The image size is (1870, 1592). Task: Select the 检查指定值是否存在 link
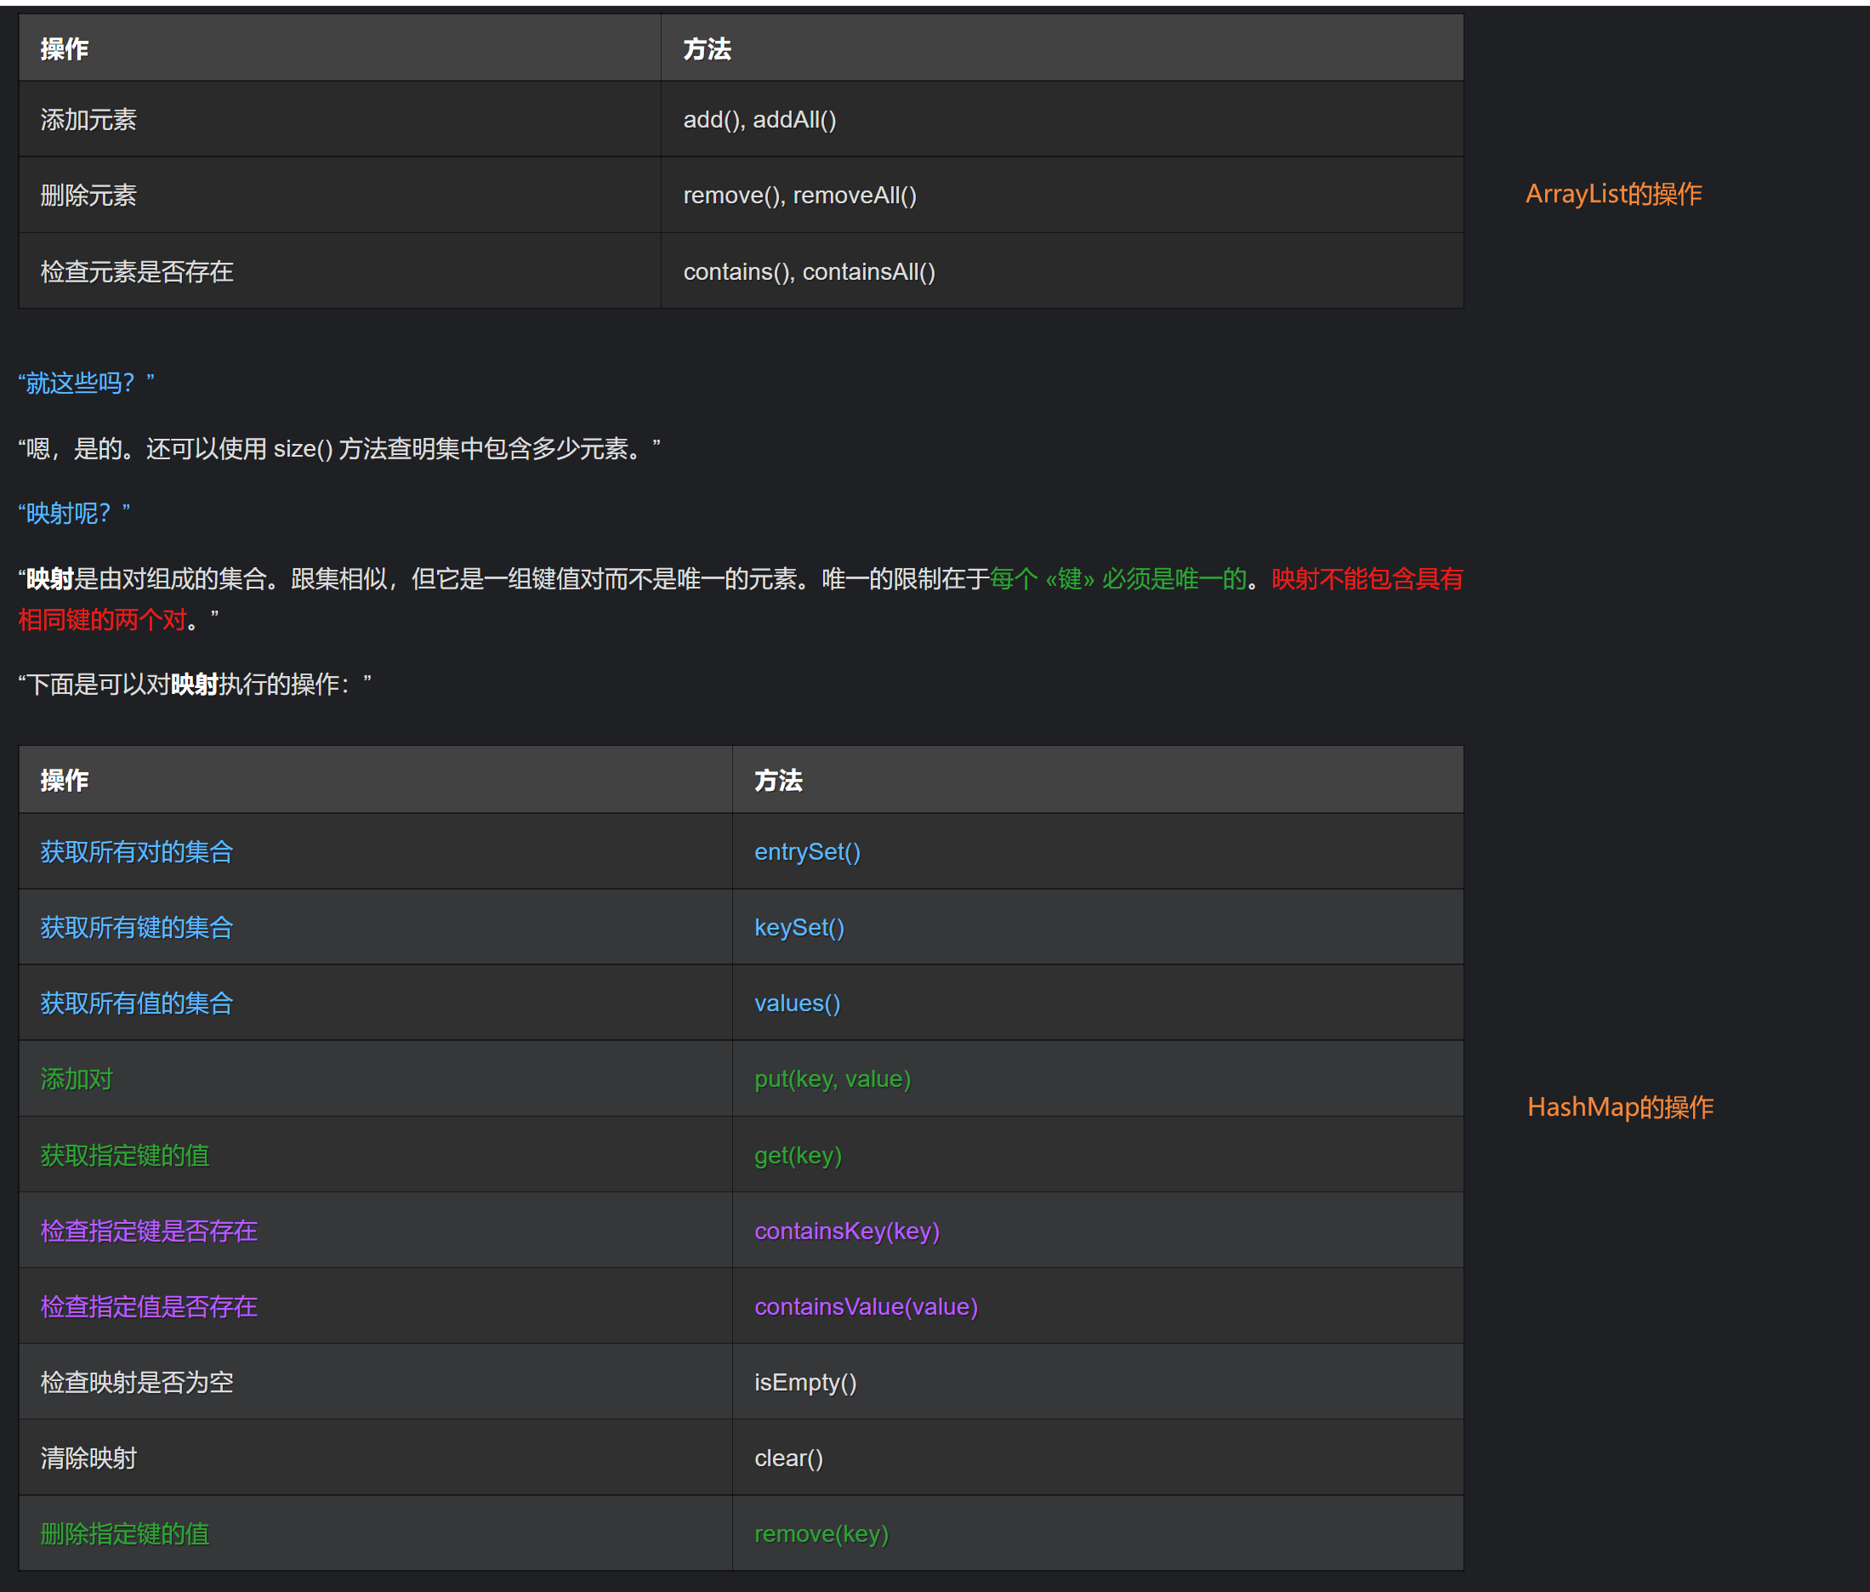pyautogui.click(x=147, y=1306)
